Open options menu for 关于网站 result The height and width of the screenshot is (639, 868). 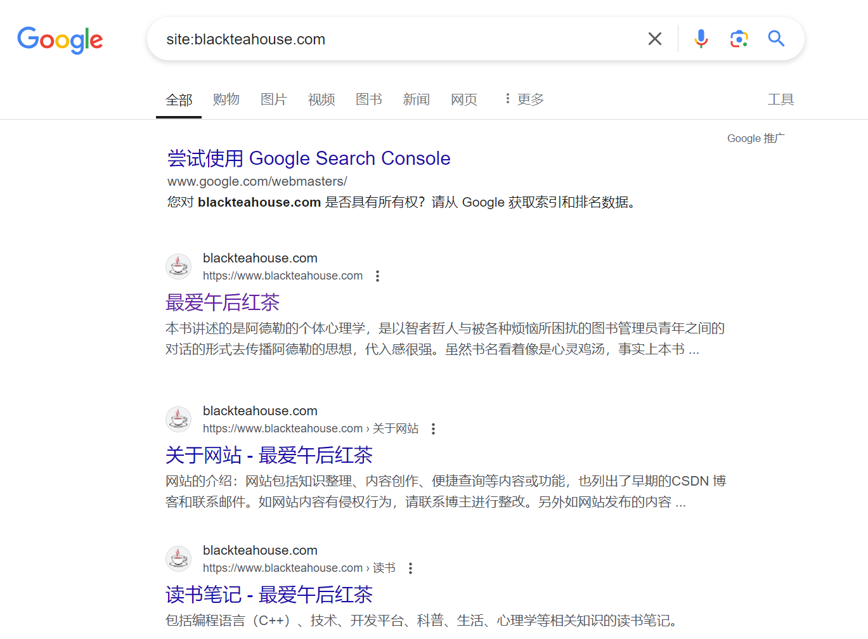(433, 429)
